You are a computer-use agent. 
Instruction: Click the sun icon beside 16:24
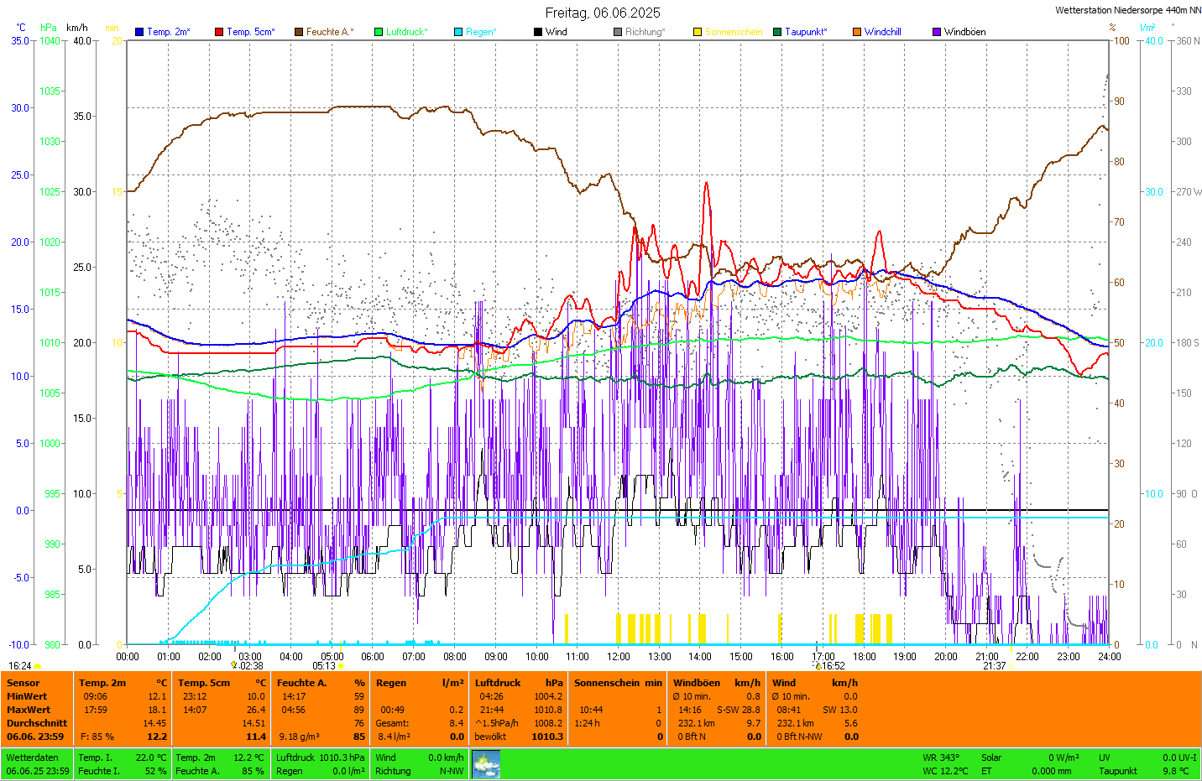pos(37,666)
